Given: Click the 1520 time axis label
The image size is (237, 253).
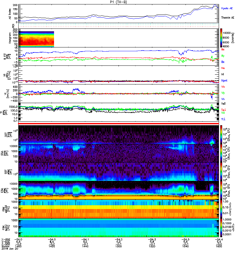Looking at the screenshot, I should pos(152,246).
